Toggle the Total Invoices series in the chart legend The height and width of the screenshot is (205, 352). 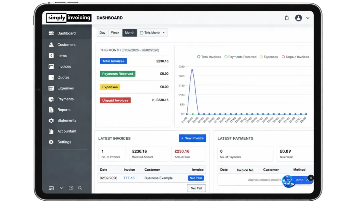click(x=209, y=57)
